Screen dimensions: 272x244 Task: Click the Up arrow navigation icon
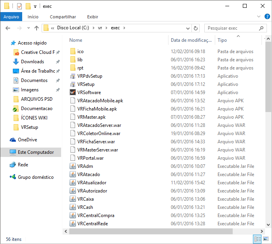click(x=37, y=28)
